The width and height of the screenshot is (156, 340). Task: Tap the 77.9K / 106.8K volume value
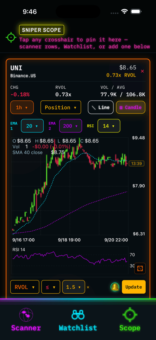pos(123,95)
